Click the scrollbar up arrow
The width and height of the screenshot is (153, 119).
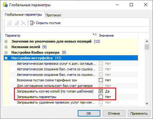(147, 41)
